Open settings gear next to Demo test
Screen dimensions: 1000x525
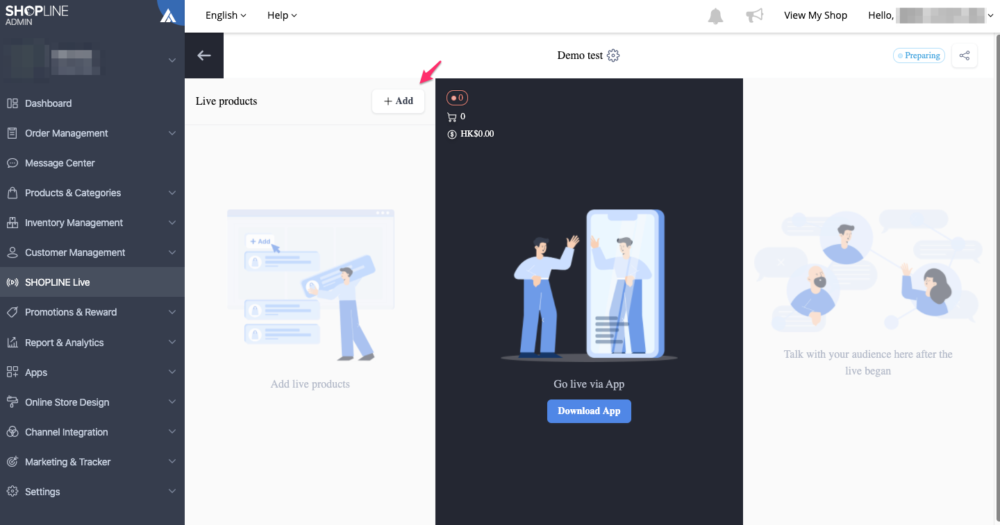point(613,55)
